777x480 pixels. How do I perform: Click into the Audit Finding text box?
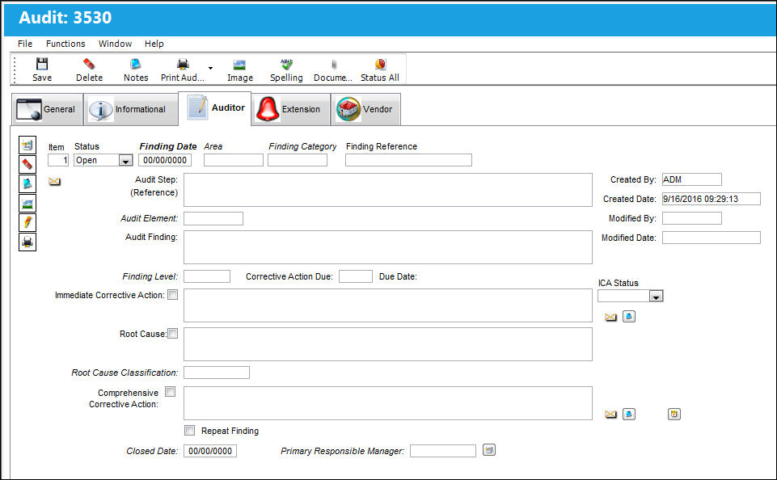[x=388, y=247]
